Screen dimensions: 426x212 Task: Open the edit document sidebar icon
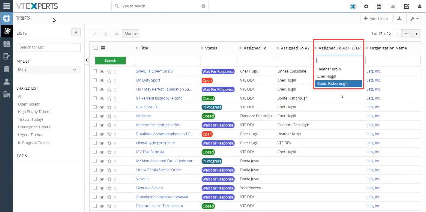point(6,56)
